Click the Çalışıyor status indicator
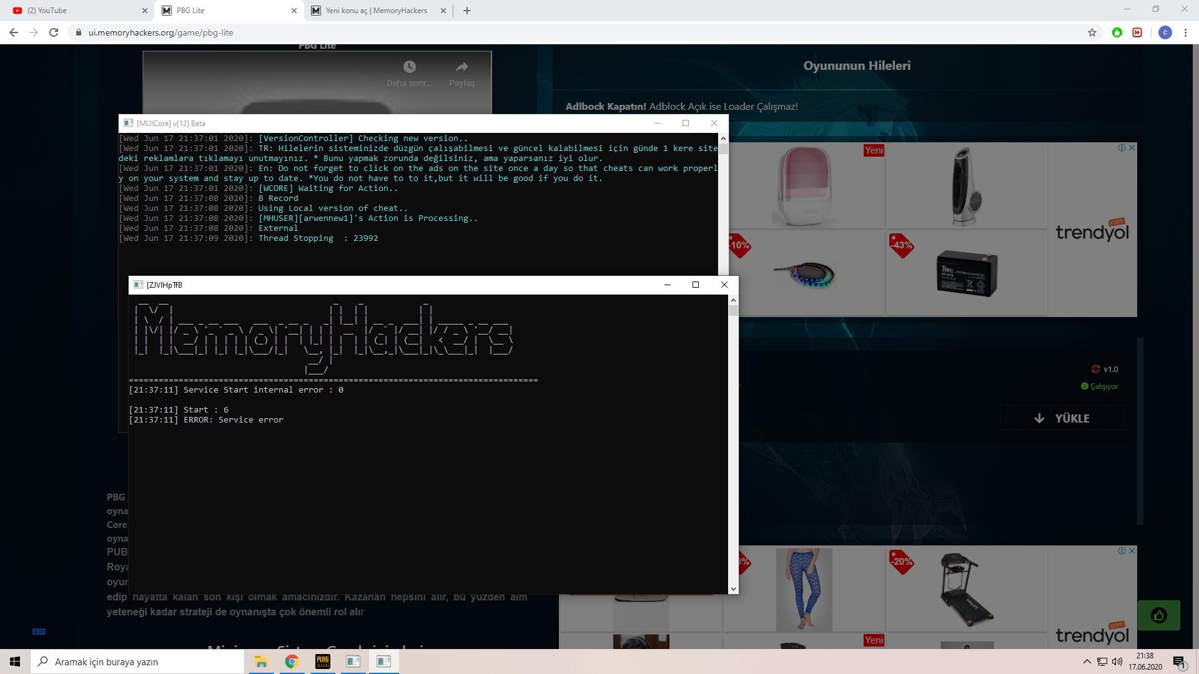 coord(1100,386)
